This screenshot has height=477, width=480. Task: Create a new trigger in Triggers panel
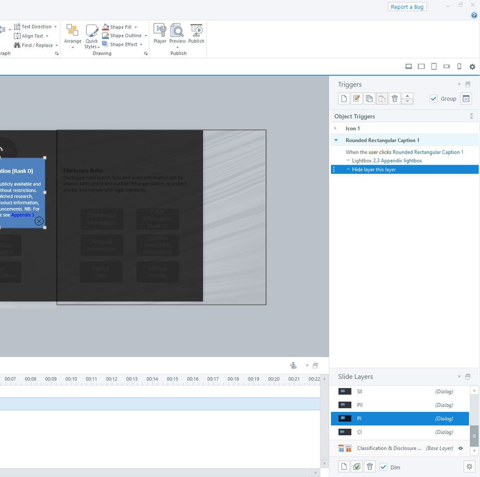tap(344, 99)
